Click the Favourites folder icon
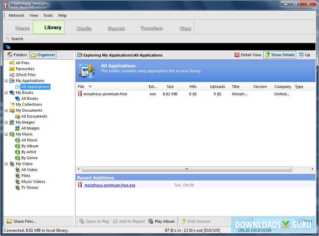 [x=12, y=69]
